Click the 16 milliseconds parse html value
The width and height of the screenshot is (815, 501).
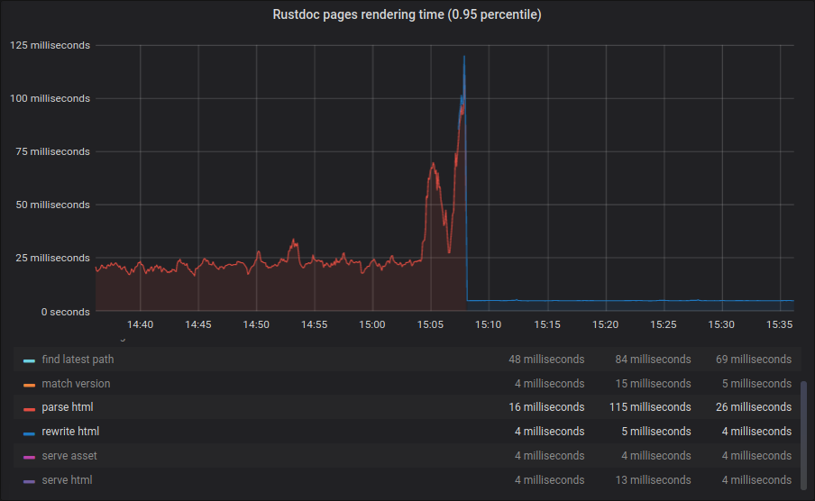pyautogui.click(x=546, y=407)
